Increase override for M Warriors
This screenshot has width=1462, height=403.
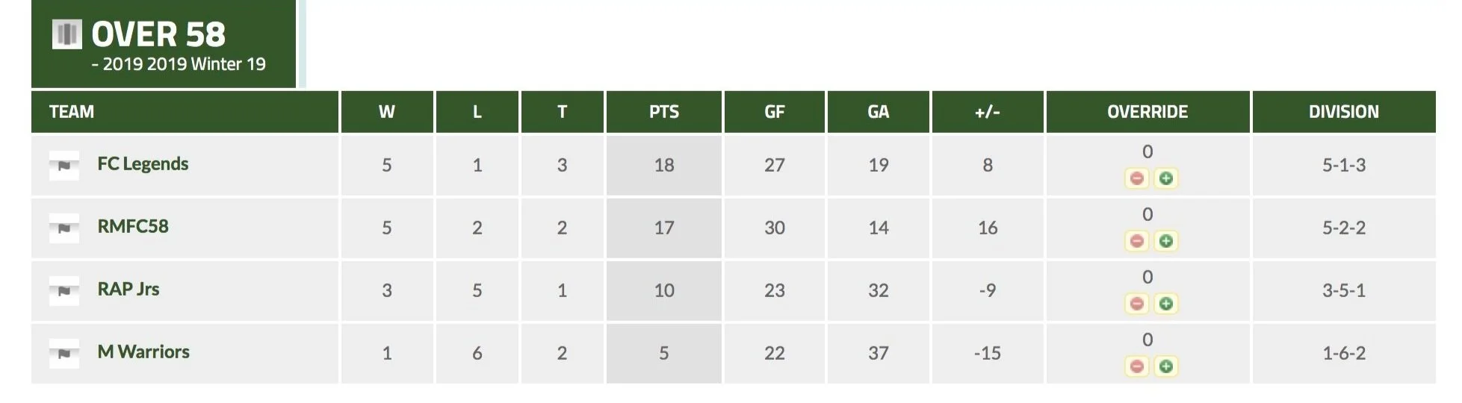click(1166, 366)
